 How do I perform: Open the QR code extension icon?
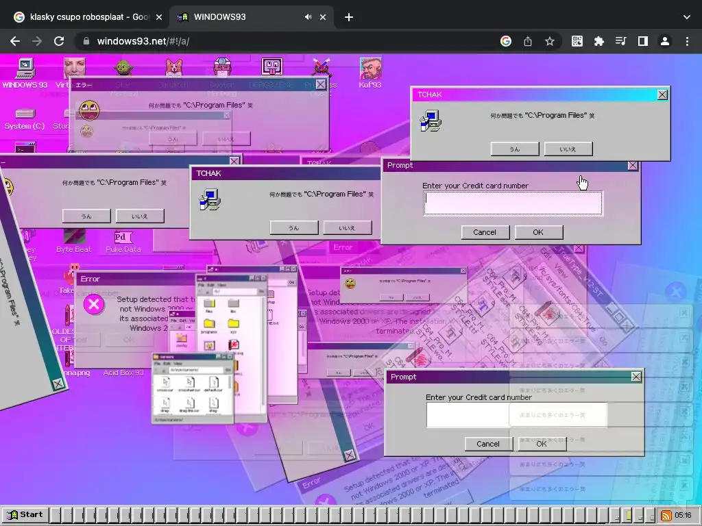[577, 41]
